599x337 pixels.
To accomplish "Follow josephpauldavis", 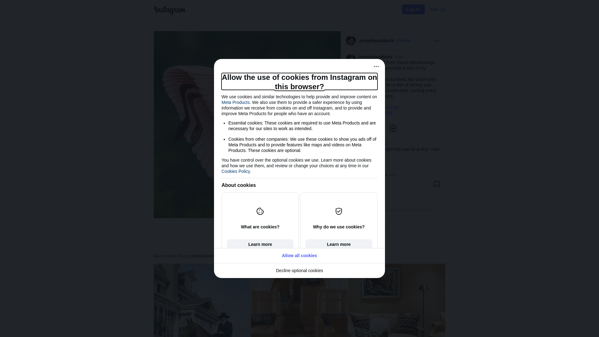I will point(404,41).
